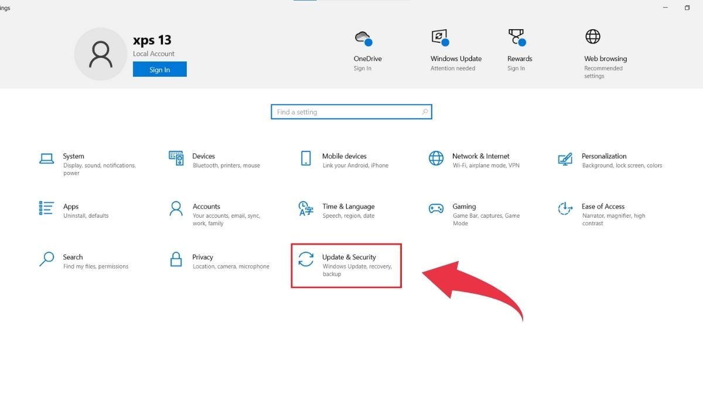The height and width of the screenshot is (395, 703).
Task: Click 'Find my files, permissions' description
Action: [x=95, y=266]
